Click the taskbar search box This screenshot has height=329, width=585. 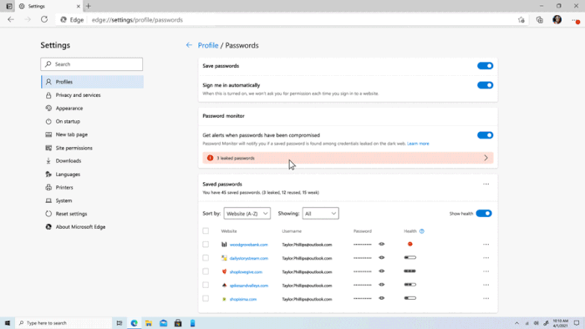coord(64,323)
